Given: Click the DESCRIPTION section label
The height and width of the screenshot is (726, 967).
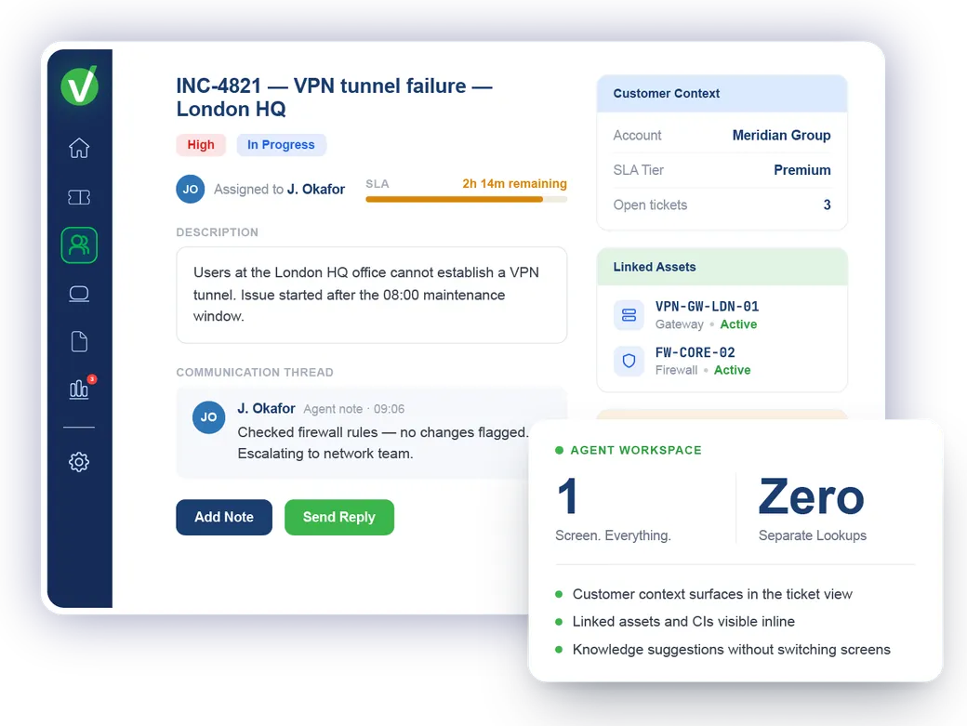Looking at the screenshot, I should coord(217,232).
